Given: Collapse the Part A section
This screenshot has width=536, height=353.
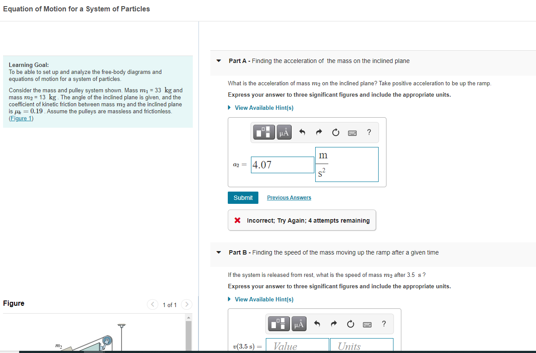Looking at the screenshot, I should 219,61.
